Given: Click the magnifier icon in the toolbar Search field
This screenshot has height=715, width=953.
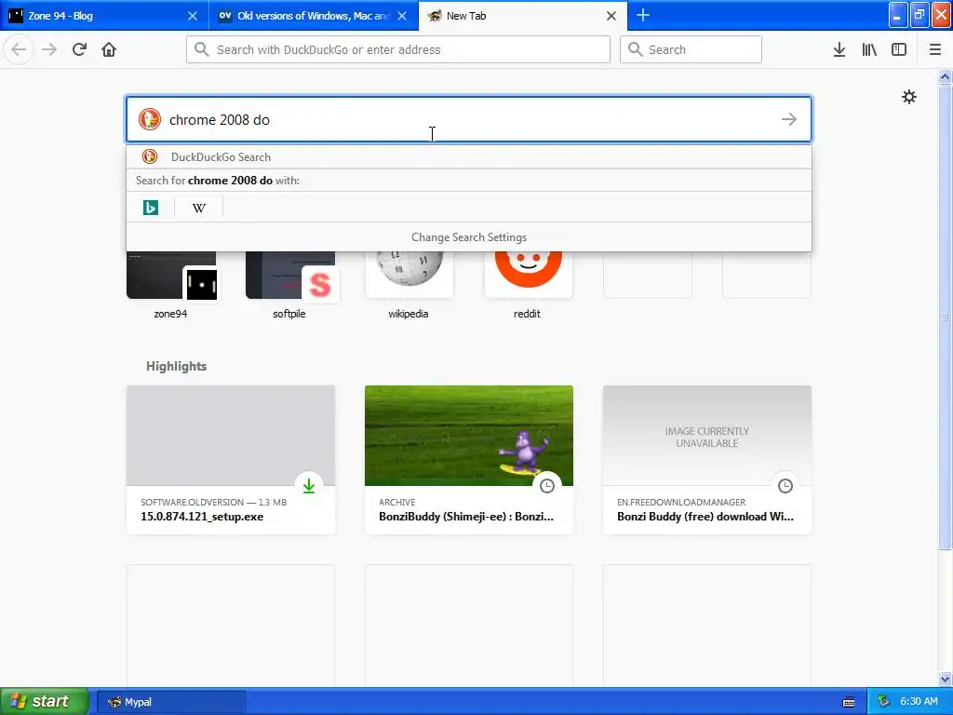Looking at the screenshot, I should [x=635, y=49].
